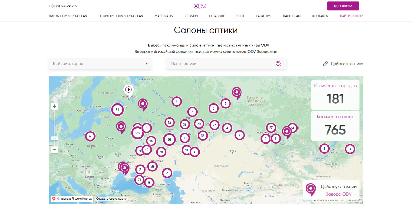This screenshot has height=211, width=412.
Task: Go to О заводе page
Action: click(x=217, y=16)
